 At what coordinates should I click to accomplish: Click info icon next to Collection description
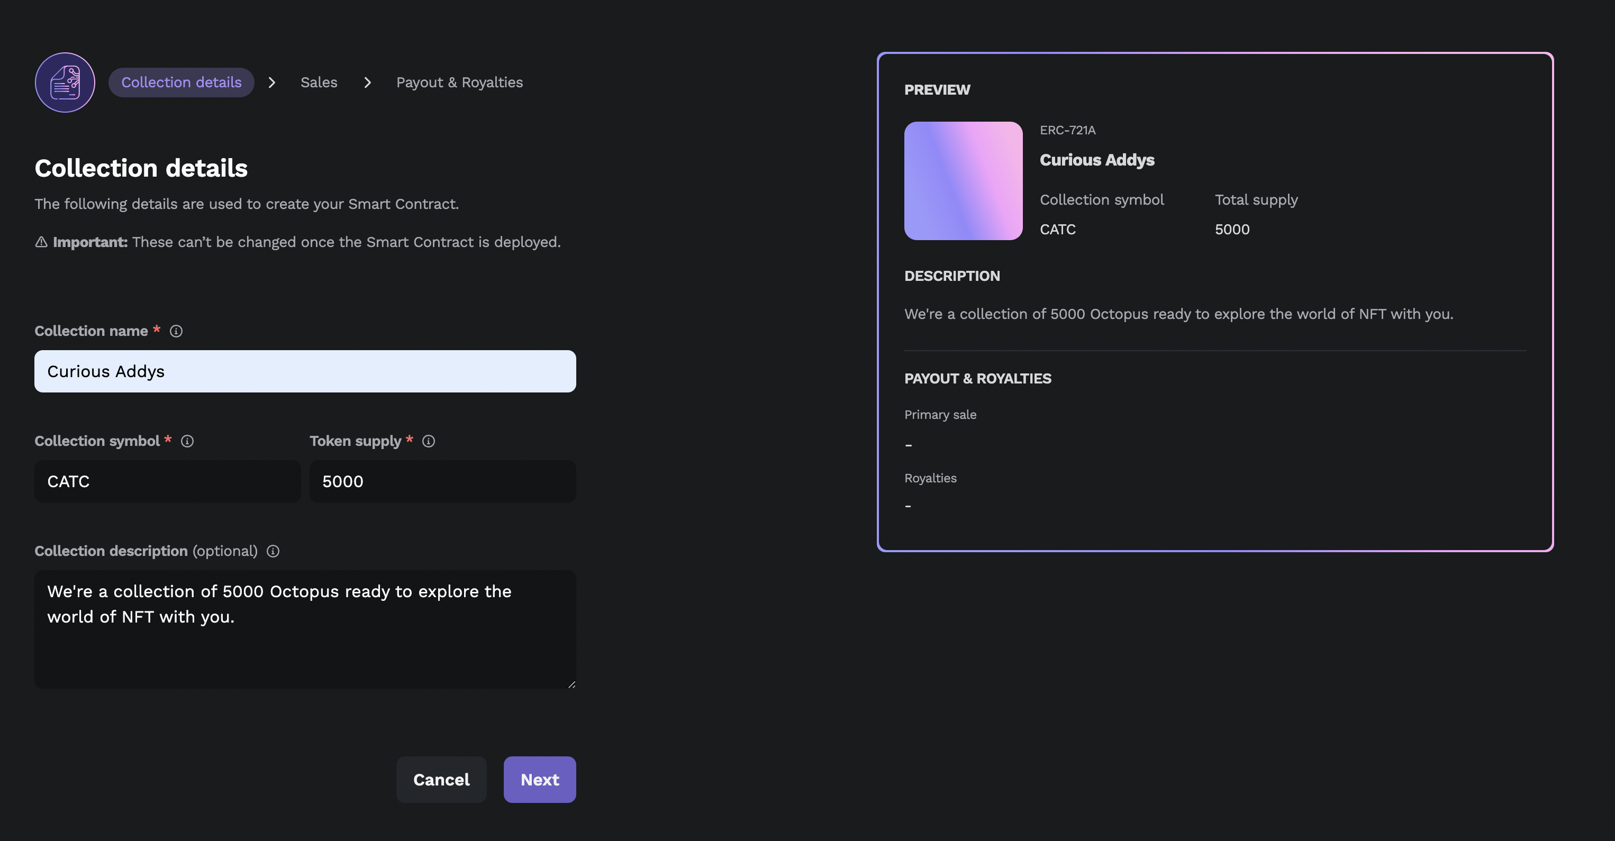(274, 551)
